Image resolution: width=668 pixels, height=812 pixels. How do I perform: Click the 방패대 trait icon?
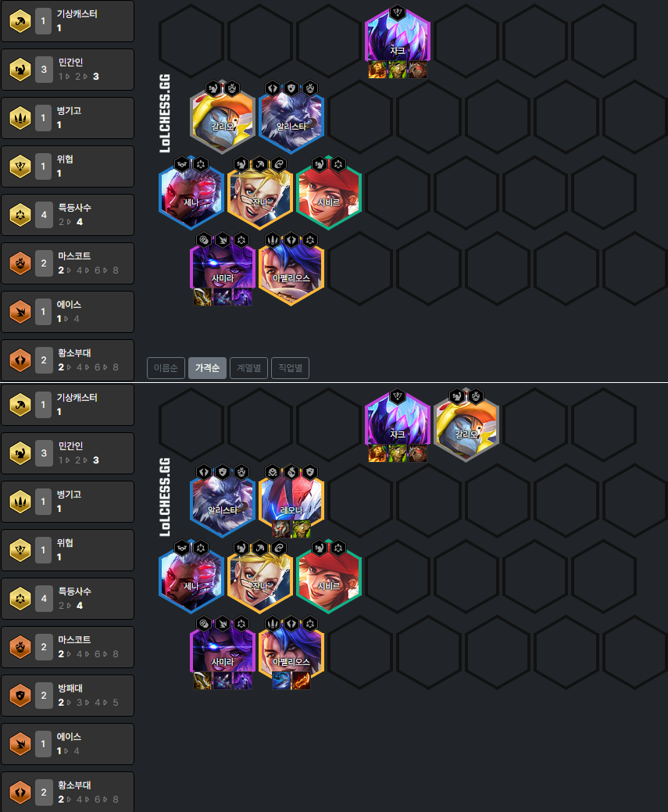point(20,696)
